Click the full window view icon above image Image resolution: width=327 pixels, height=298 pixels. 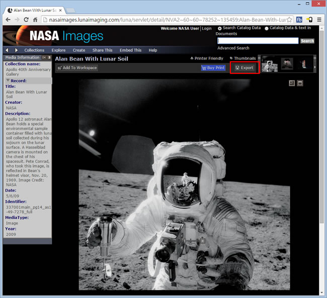300,83
